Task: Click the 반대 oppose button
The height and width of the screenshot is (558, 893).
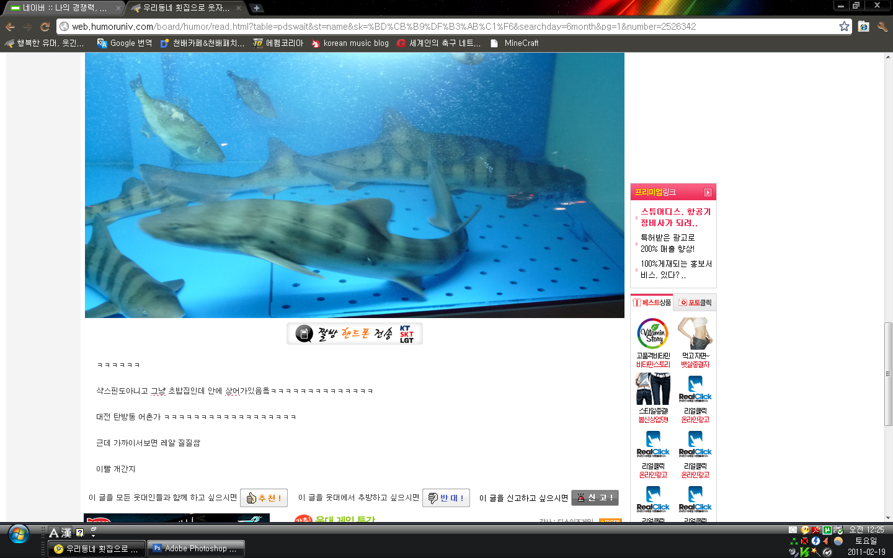Action: 446,498
